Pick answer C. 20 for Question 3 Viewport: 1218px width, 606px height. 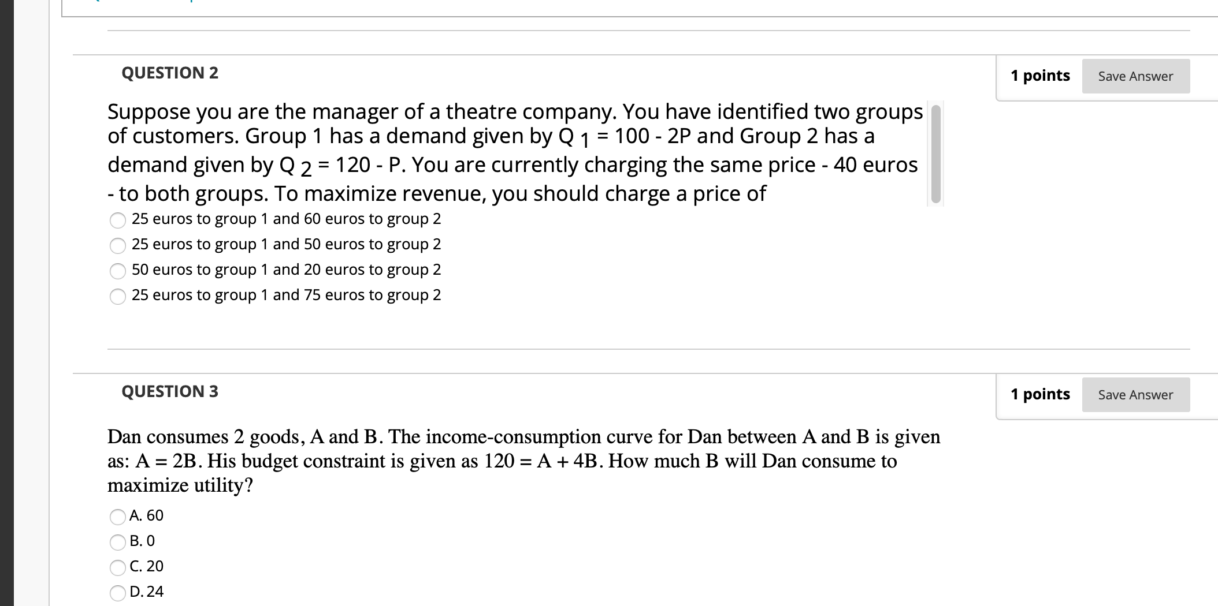[x=118, y=567]
